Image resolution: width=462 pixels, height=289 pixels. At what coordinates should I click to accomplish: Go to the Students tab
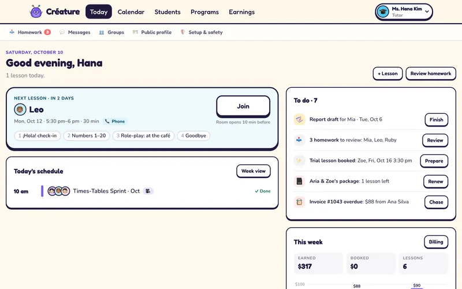(167, 12)
